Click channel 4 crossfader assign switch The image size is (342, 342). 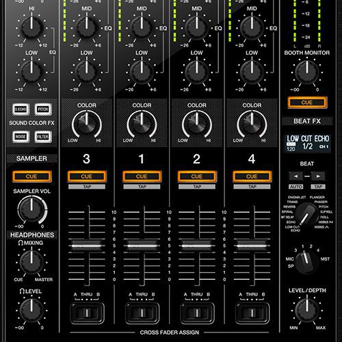[x=252, y=313]
